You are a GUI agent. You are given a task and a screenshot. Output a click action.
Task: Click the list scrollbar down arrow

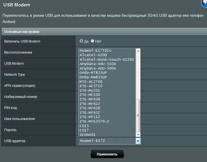click(x=138, y=135)
